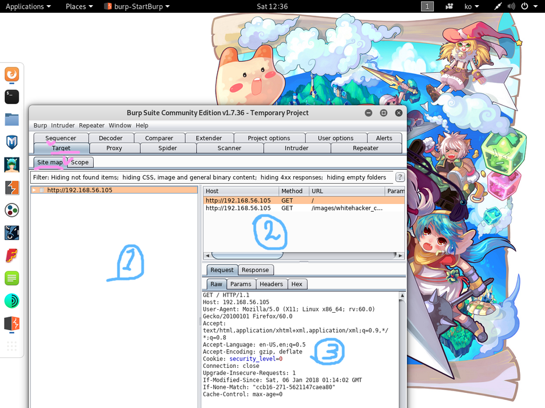Viewport: 545px width, 408px height.
Task: Sort the table by Host column
Action: (x=240, y=191)
